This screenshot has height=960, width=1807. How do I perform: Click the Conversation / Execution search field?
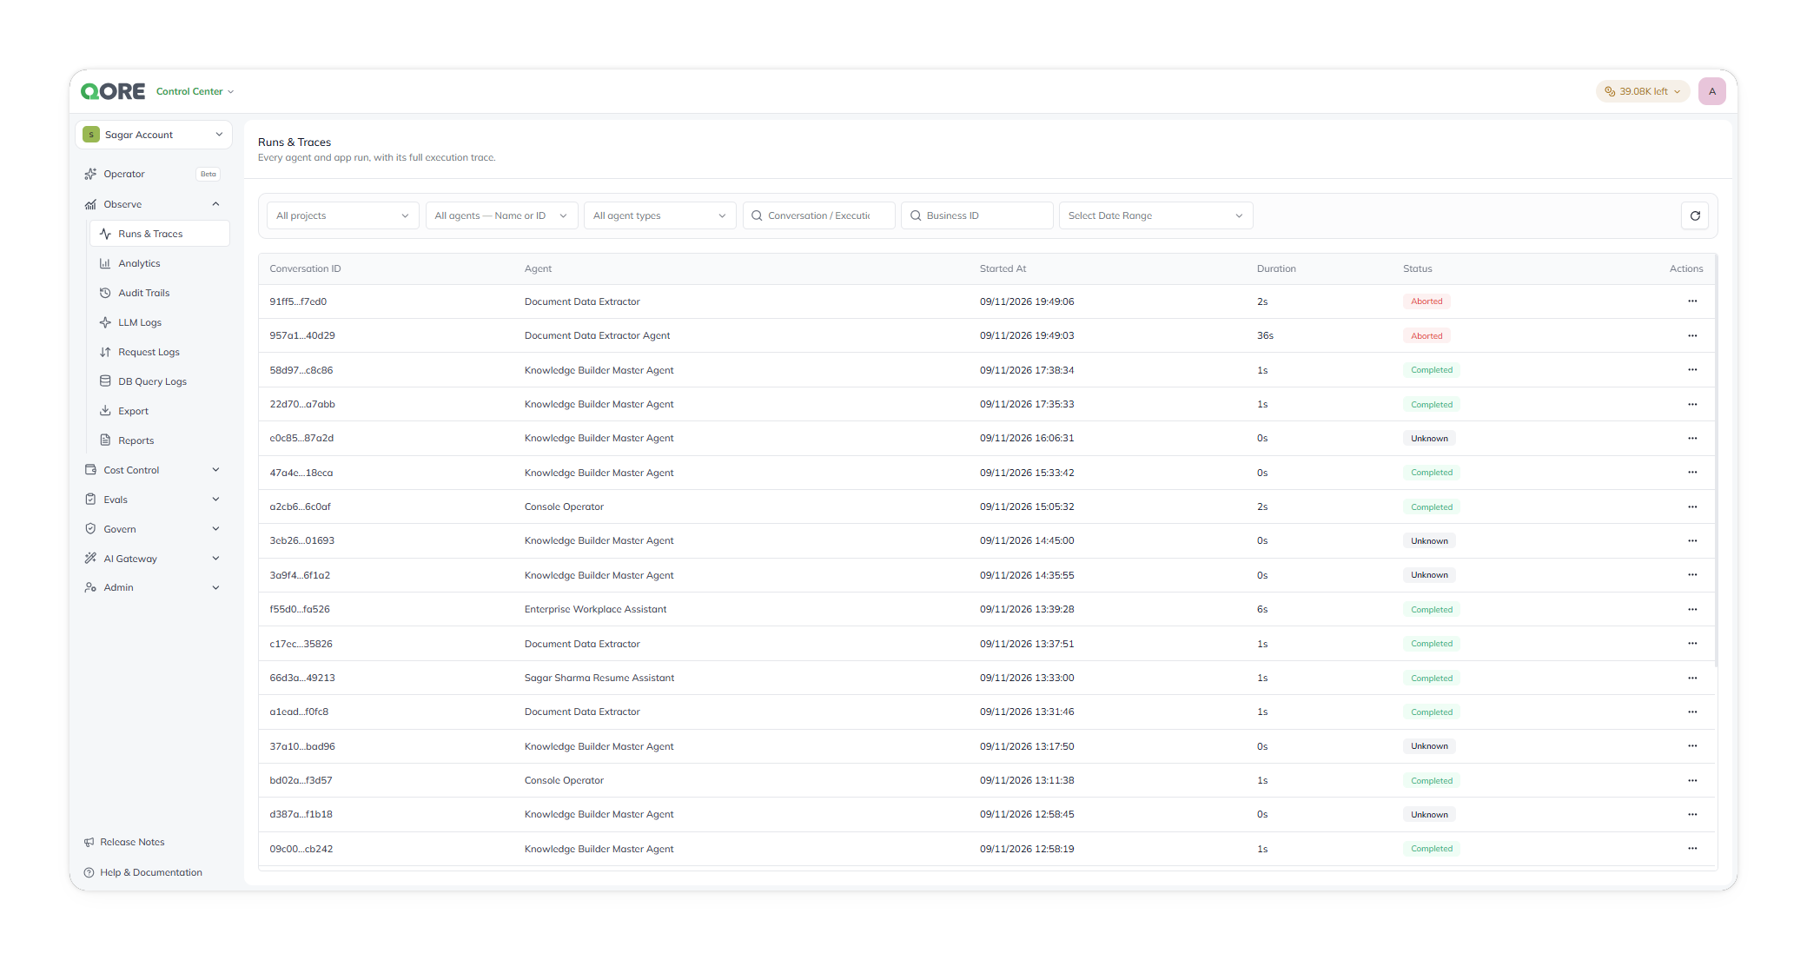[x=818, y=215]
